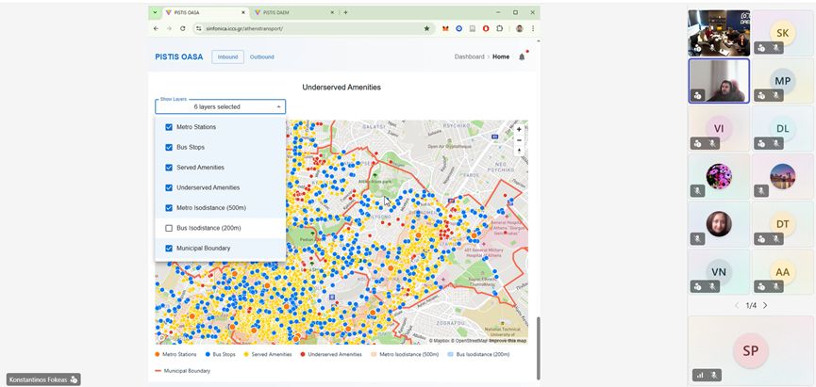Zoom in on the map
Image resolution: width=816 pixels, height=387 pixels.
519,128
